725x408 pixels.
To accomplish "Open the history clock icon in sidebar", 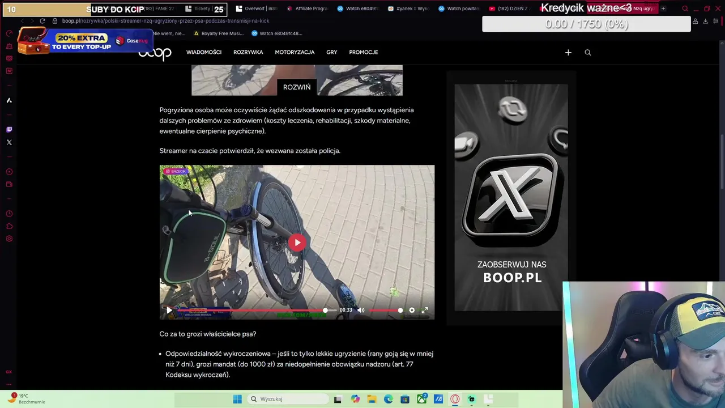I will (9, 214).
